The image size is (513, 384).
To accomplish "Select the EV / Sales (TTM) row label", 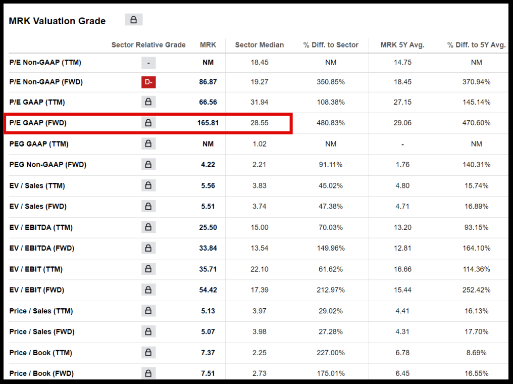I will [37, 185].
